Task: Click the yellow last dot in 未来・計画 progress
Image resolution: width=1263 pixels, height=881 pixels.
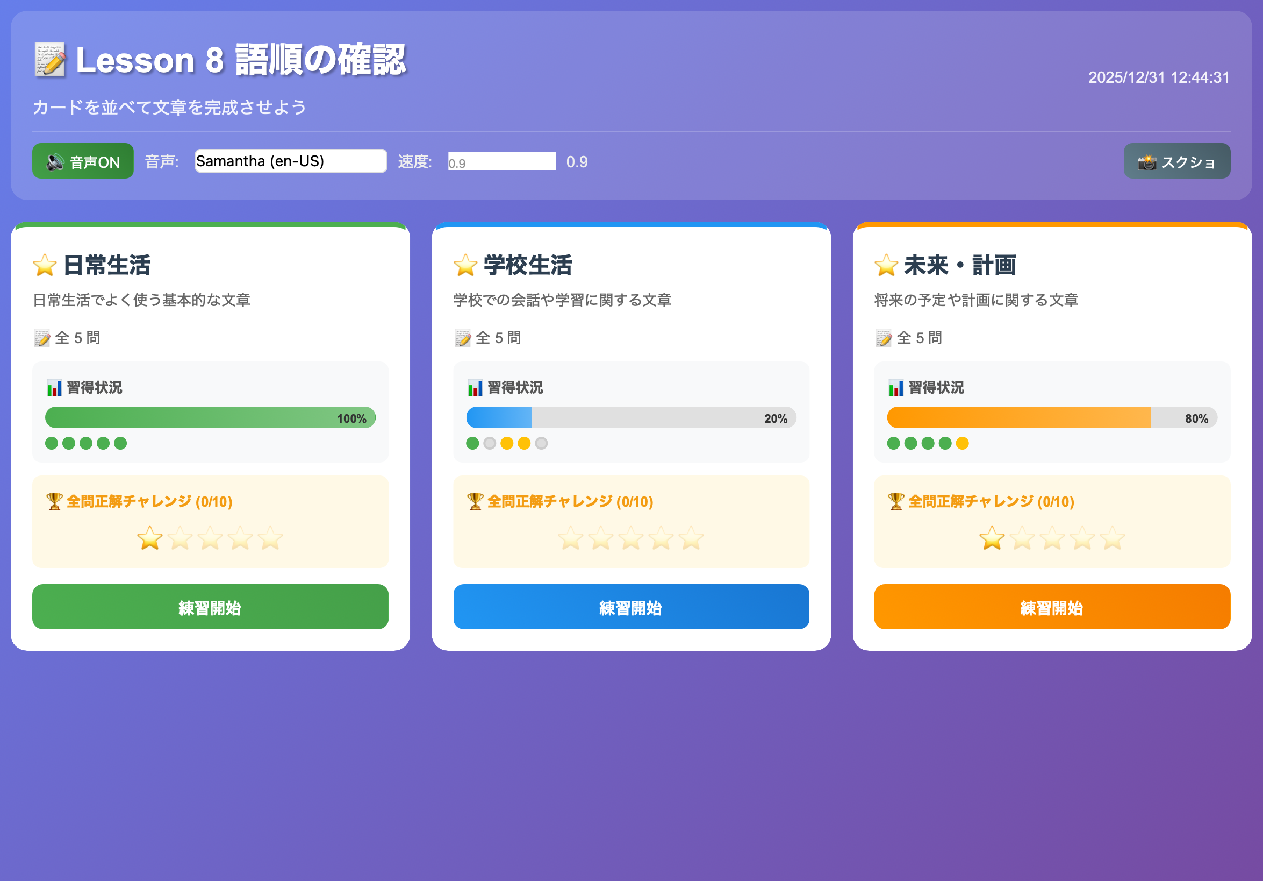Action: tap(962, 443)
